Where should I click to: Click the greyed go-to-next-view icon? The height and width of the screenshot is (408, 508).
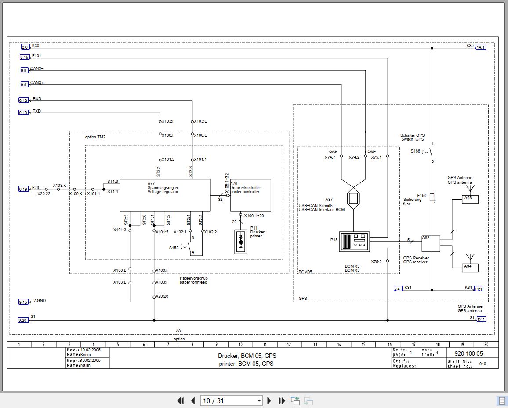[x=308, y=401]
